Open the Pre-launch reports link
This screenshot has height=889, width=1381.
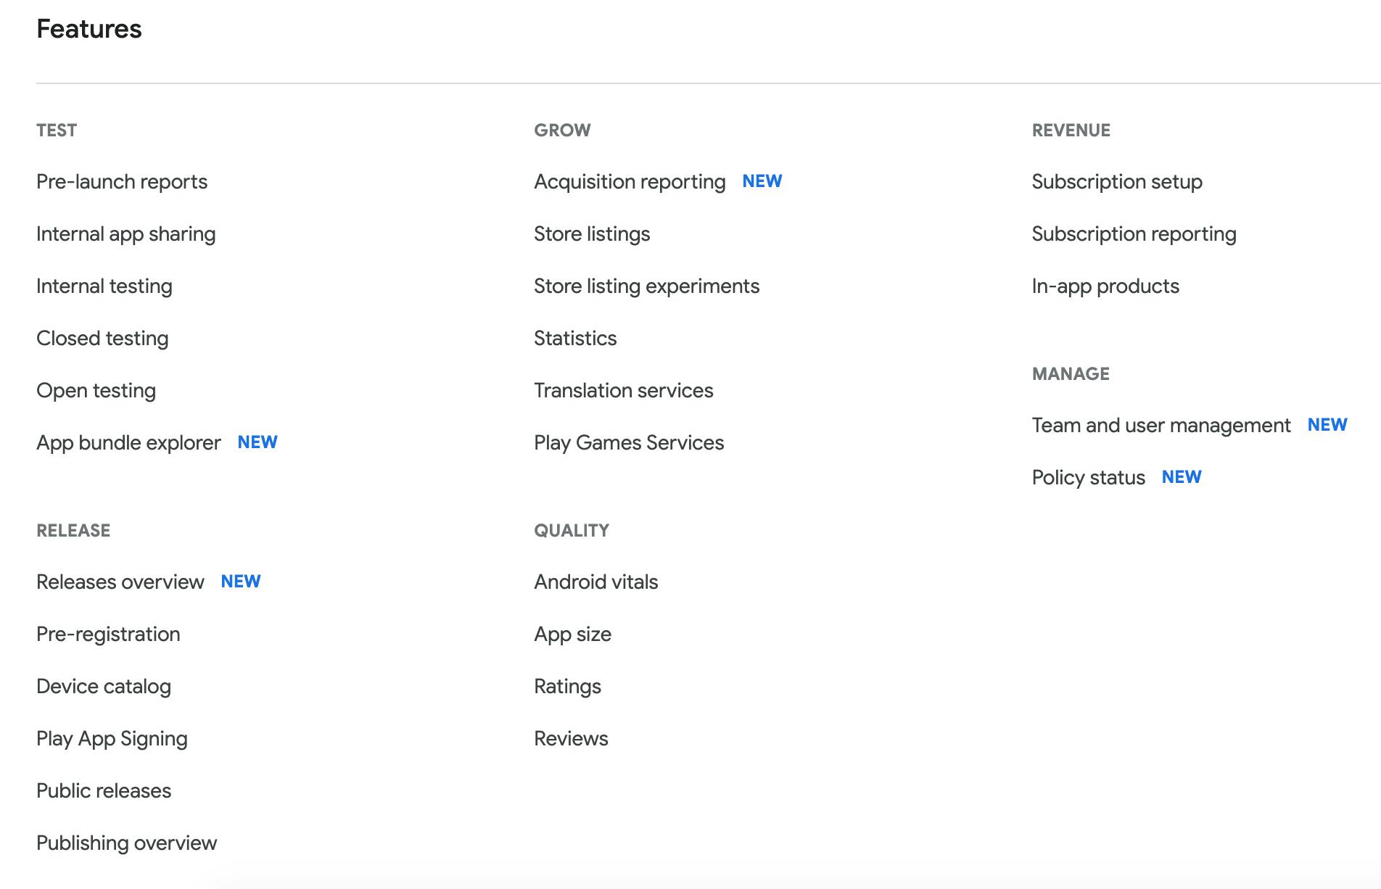click(122, 181)
